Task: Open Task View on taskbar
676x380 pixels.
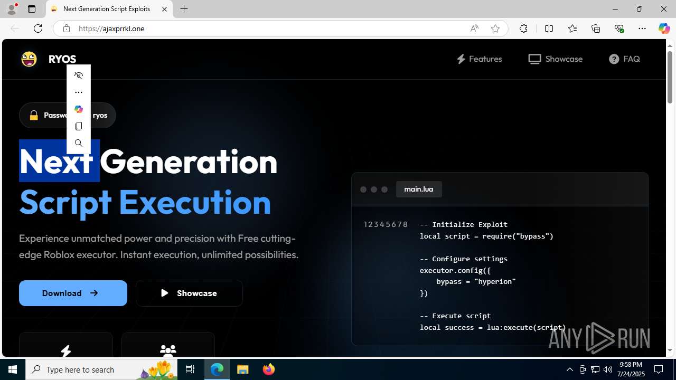Action: [x=190, y=369]
